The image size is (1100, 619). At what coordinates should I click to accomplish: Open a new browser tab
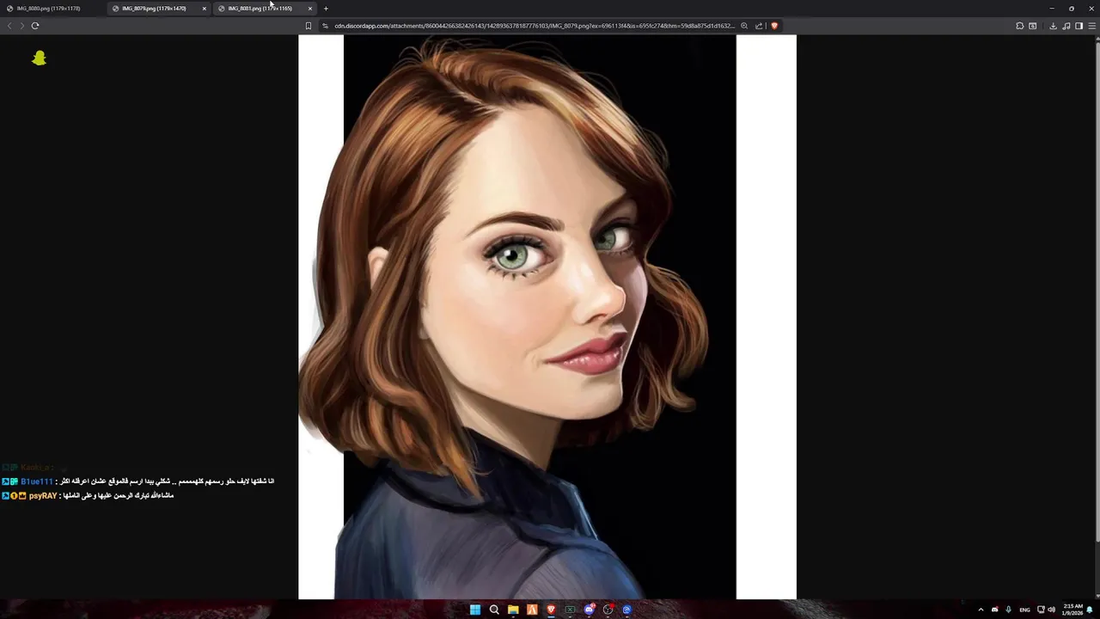[326, 9]
